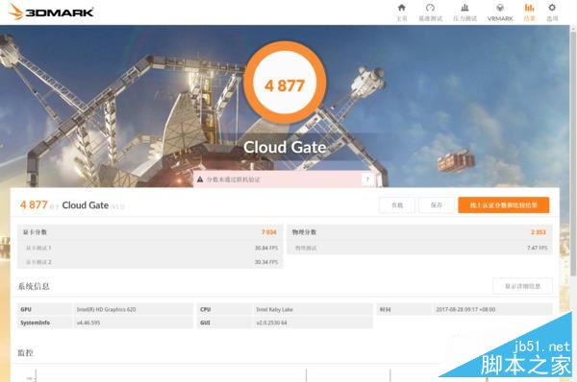
Task: Click the question mark on the validation warning
Action: (367, 179)
